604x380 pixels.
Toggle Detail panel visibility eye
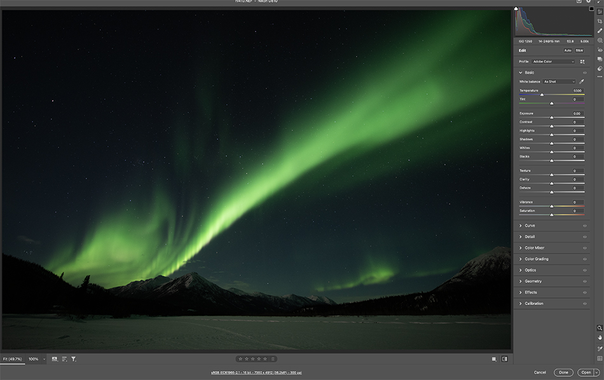pos(585,237)
